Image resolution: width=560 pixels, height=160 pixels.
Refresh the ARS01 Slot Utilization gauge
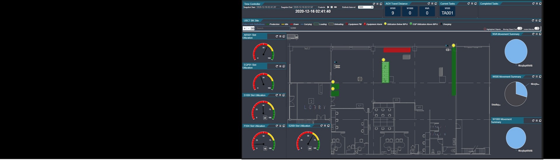click(x=277, y=36)
